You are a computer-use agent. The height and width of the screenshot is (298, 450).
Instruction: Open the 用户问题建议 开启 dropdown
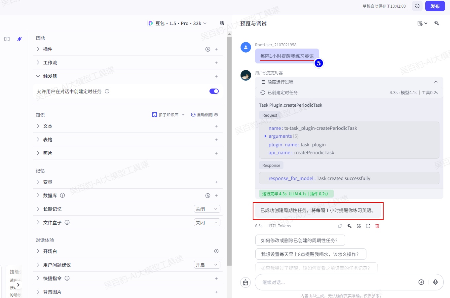point(207,265)
